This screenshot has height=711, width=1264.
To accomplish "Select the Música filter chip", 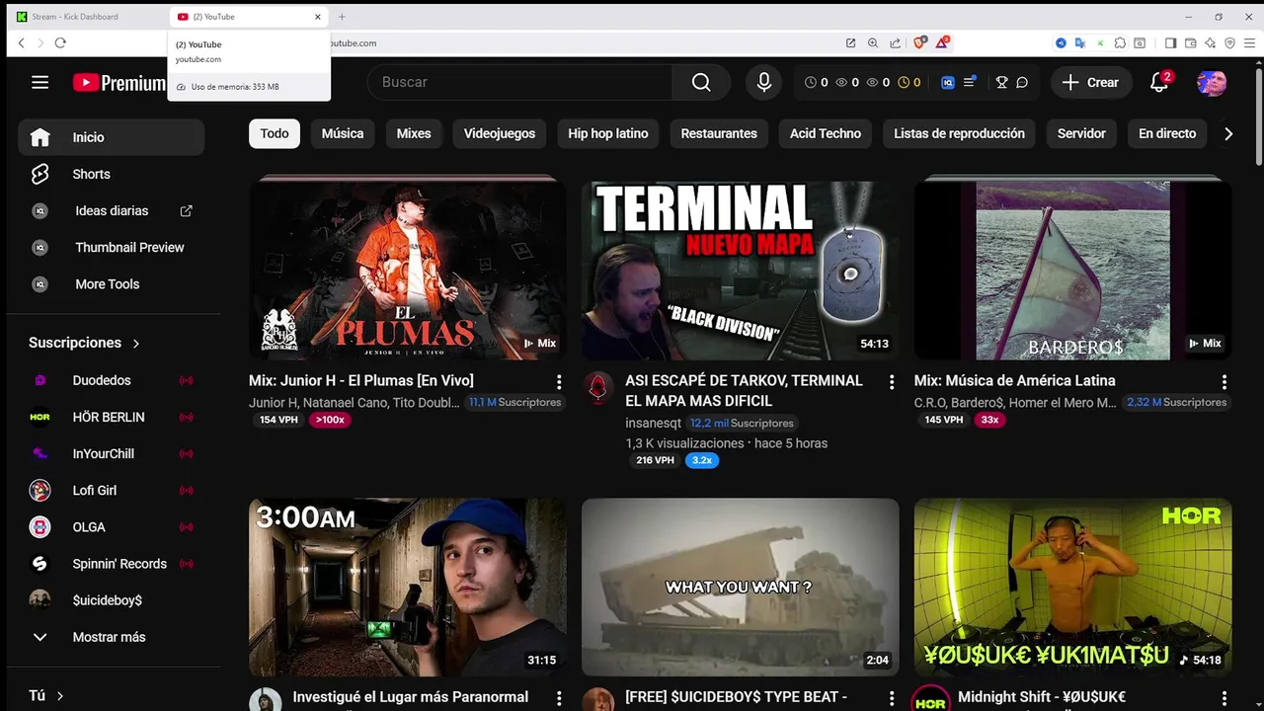I will 343,133.
